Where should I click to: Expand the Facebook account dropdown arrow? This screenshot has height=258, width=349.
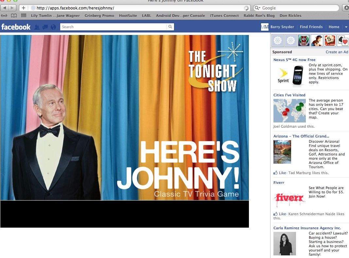point(346,27)
